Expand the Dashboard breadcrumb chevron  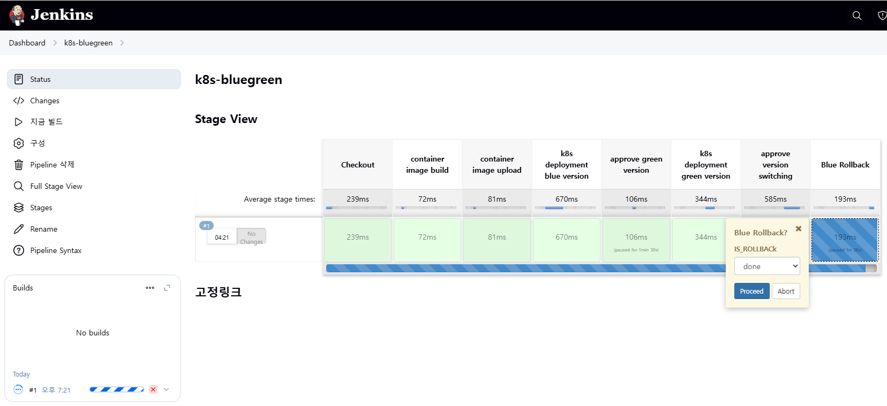55,43
